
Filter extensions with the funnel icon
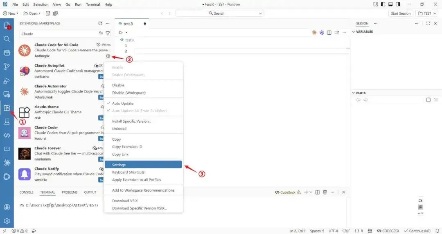click(x=108, y=33)
